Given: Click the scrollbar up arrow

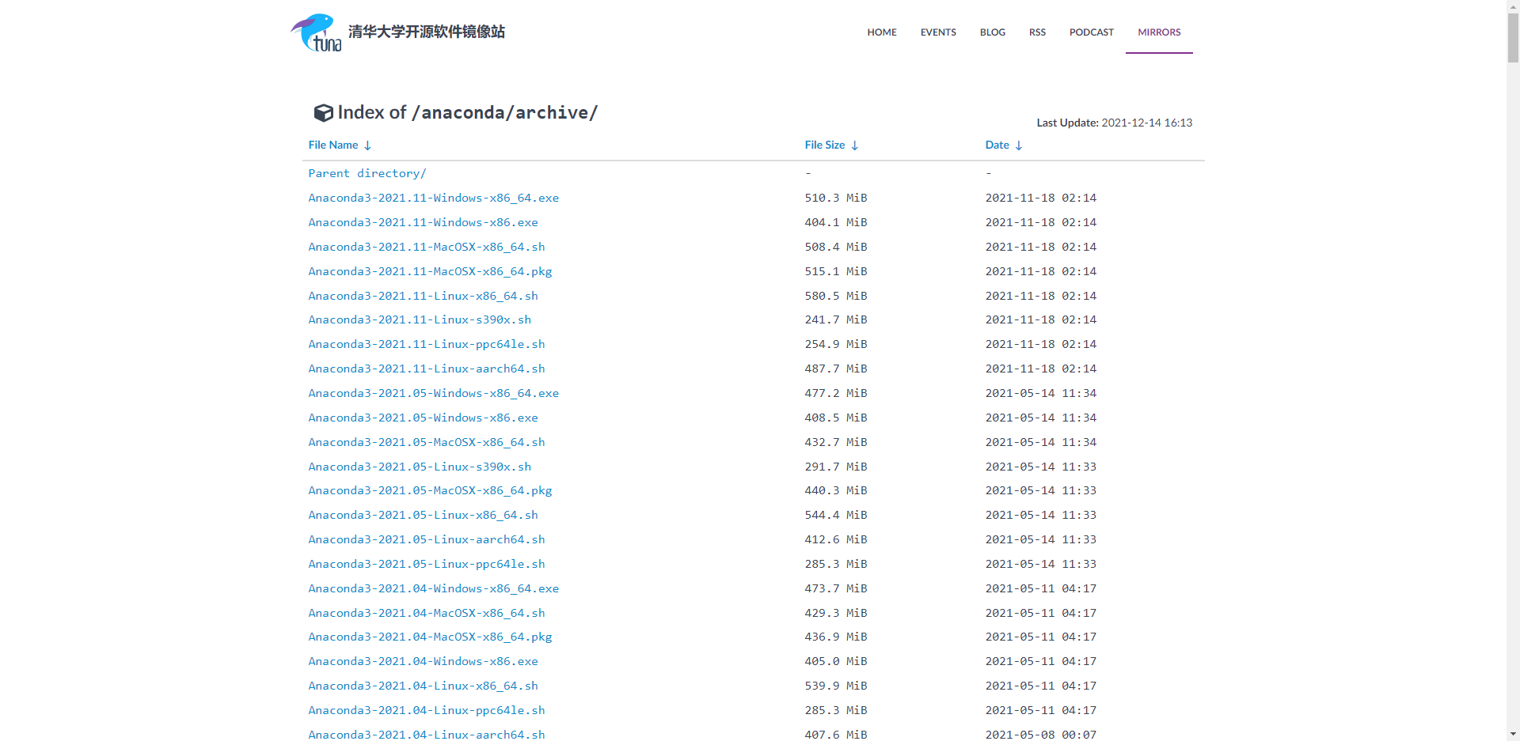Looking at the screenshot, I should click(1513, 6).
